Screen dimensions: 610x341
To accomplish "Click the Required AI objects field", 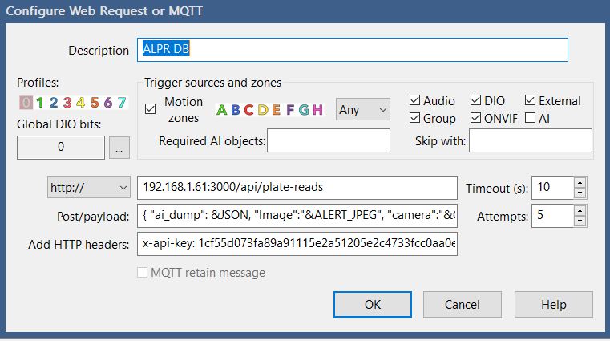I will 329,141.
